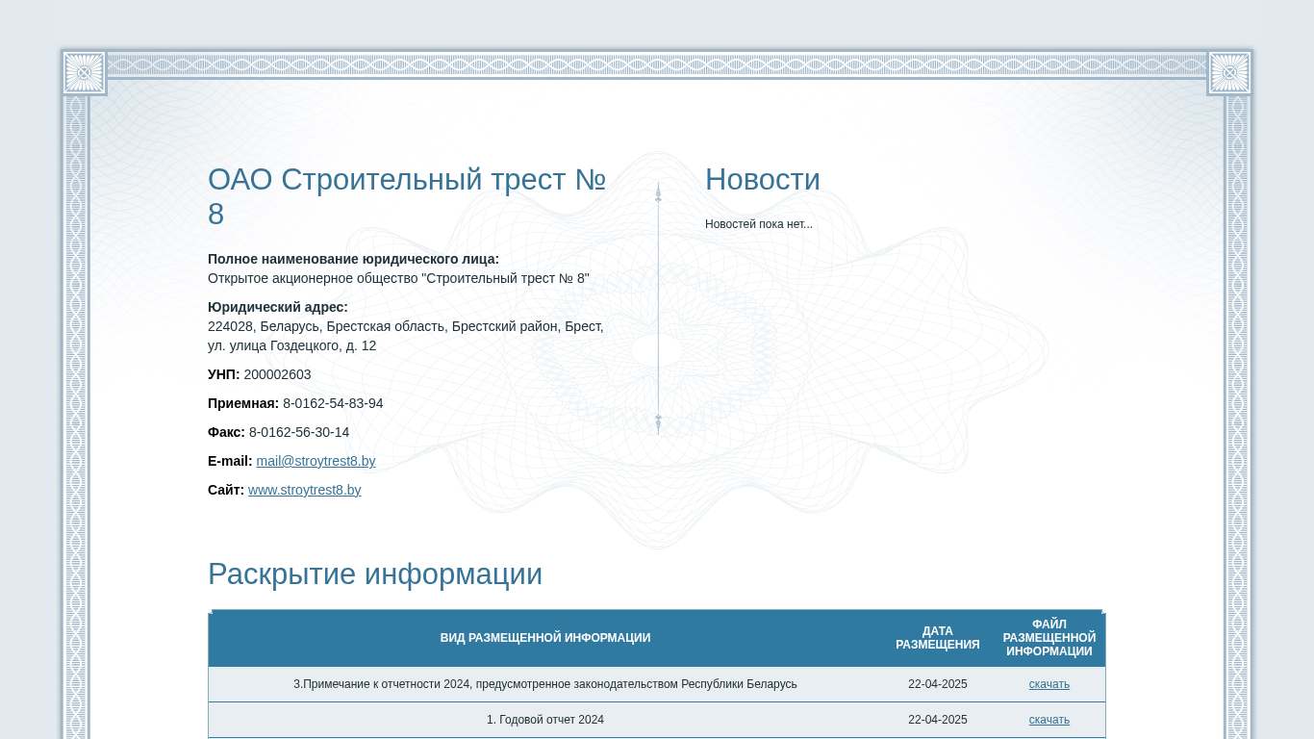The width and height of the screenshot is (1314, 739).
Task: Click the top-left corner rosette ornament
Action: [84, 73]
